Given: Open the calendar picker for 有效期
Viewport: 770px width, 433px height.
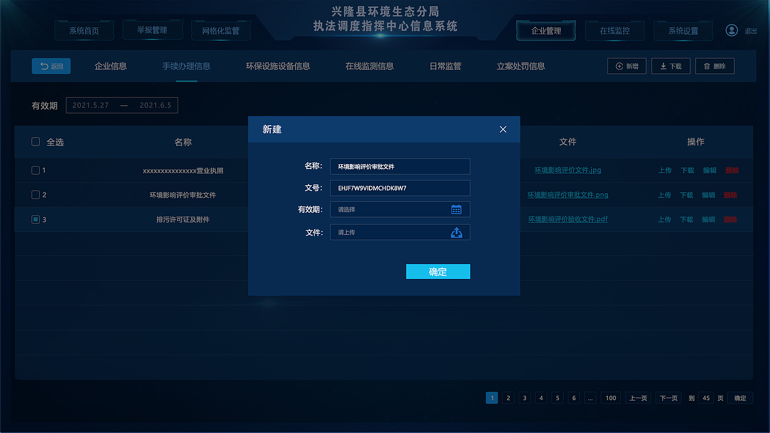Looking at the screenshot, I should coord(457,209).
